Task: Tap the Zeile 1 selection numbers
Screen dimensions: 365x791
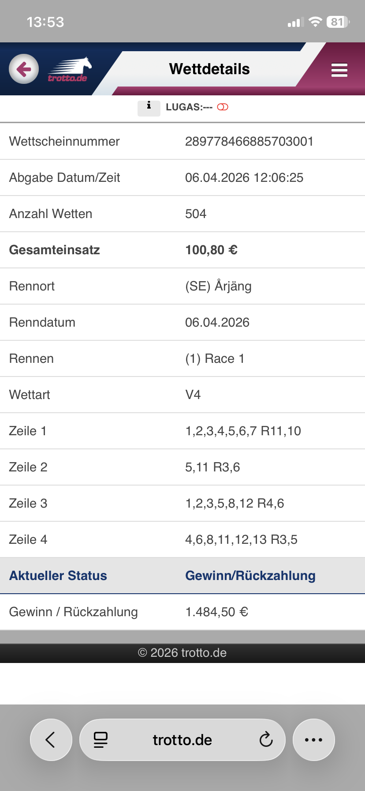Action: tap(243, 431)
